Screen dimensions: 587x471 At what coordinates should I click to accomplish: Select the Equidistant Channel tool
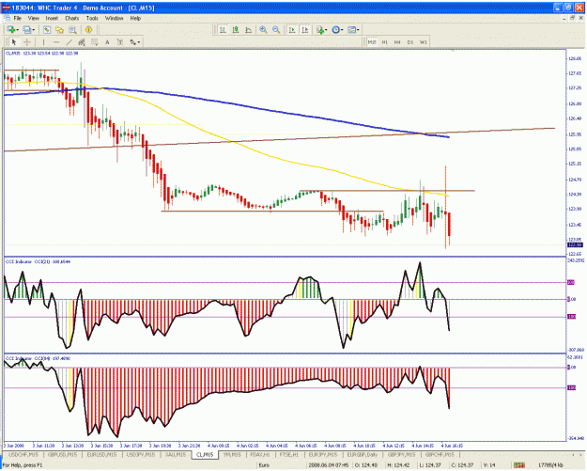(x=82, y=42)
